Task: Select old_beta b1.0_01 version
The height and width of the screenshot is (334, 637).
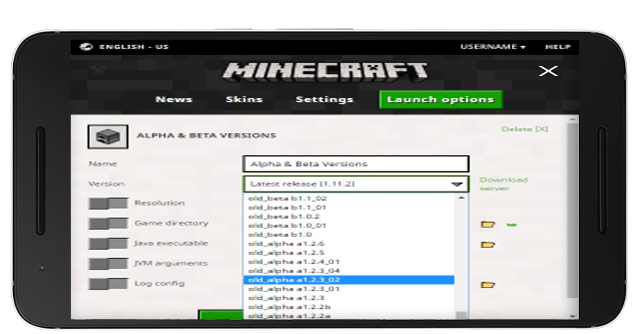Action: click(288, 225)
